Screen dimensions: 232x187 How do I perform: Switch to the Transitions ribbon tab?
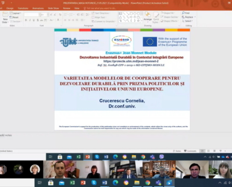[x=23, y=8]
